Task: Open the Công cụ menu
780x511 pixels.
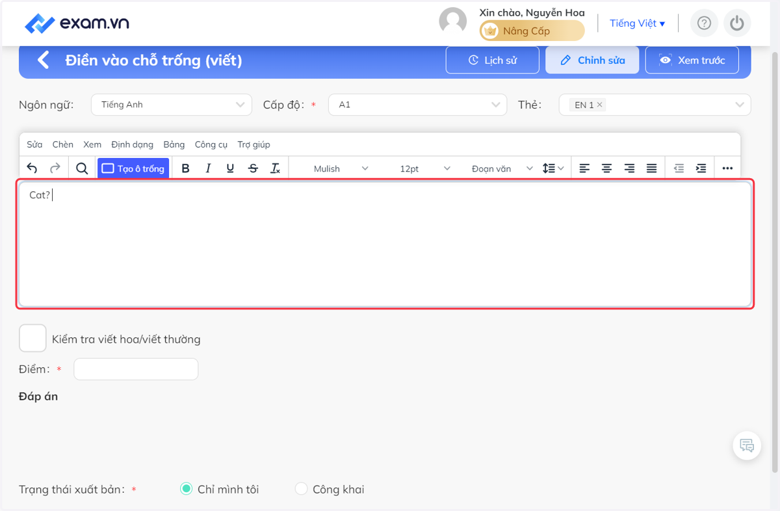Action: (x=211, y=144)
